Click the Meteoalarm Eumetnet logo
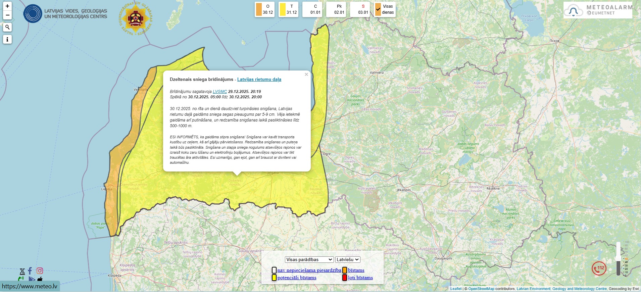The width and height of the screenshot is (641, 292). click(x=598, y=10)
